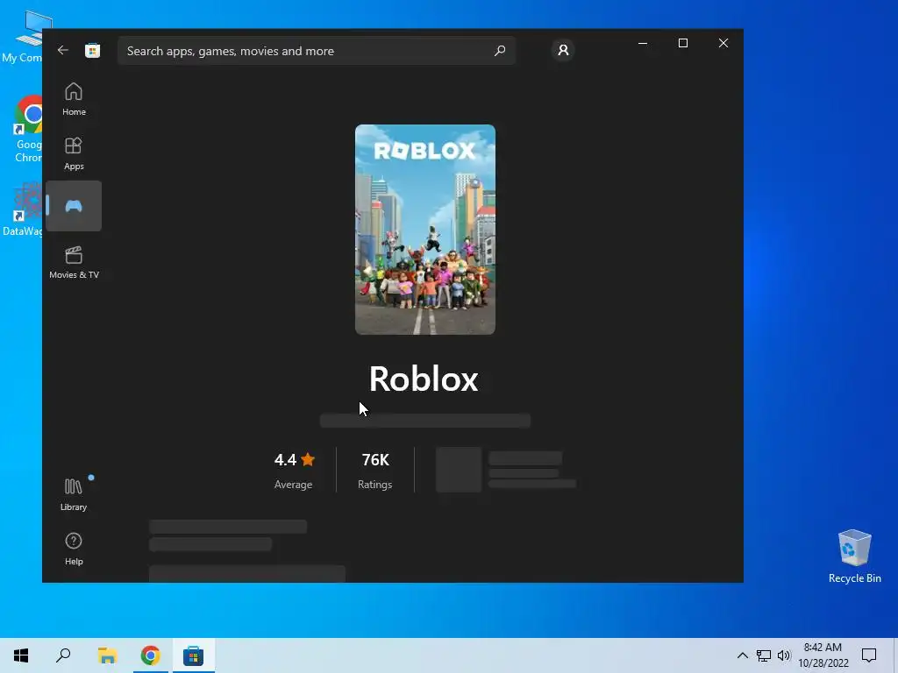Open the Windows Start menu
The width and height of the screenshot is (898, 673).
coord(21,655)
